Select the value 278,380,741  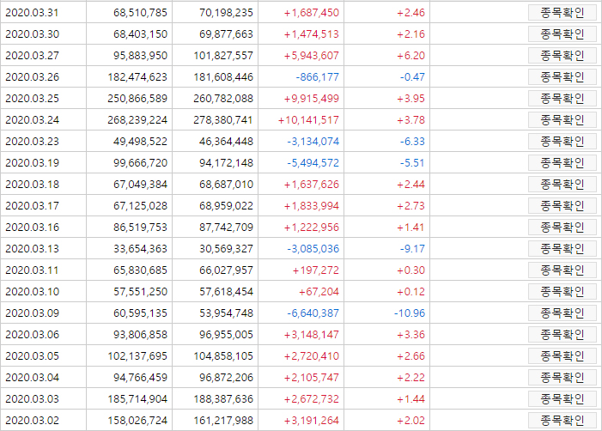pos(223,120)
